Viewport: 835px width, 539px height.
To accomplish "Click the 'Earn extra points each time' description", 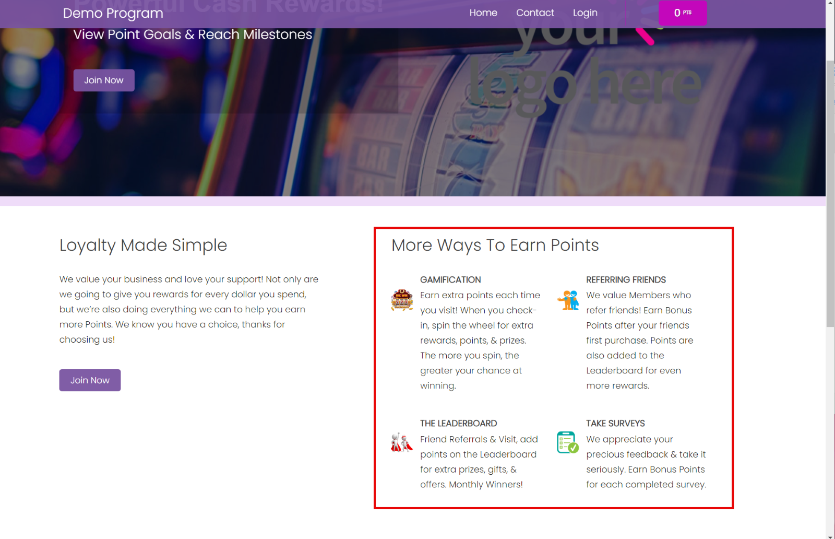I will coord(480,341).
